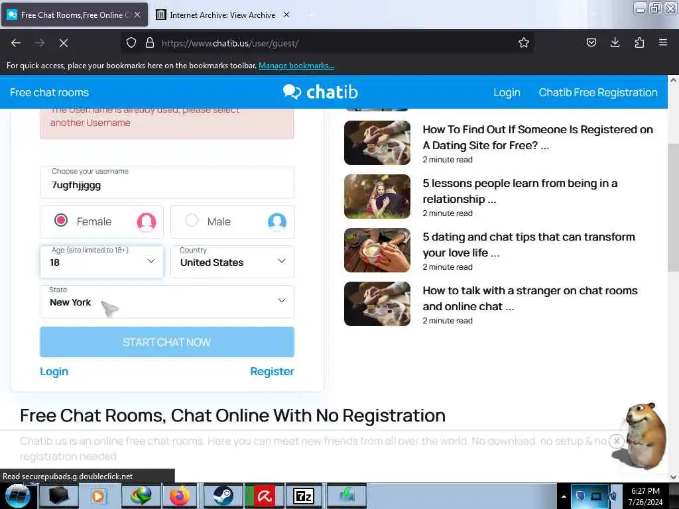Screen dimensions: 679x509
Task: Open Pocket save icon
Action: tap(591, 42)
